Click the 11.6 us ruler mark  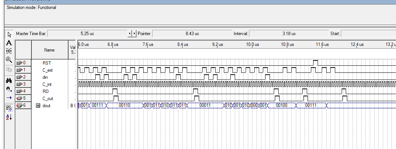[x=322, y=44]
